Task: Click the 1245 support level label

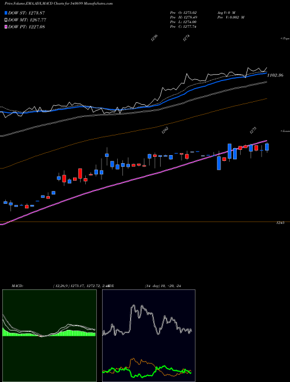Action: 280,223
